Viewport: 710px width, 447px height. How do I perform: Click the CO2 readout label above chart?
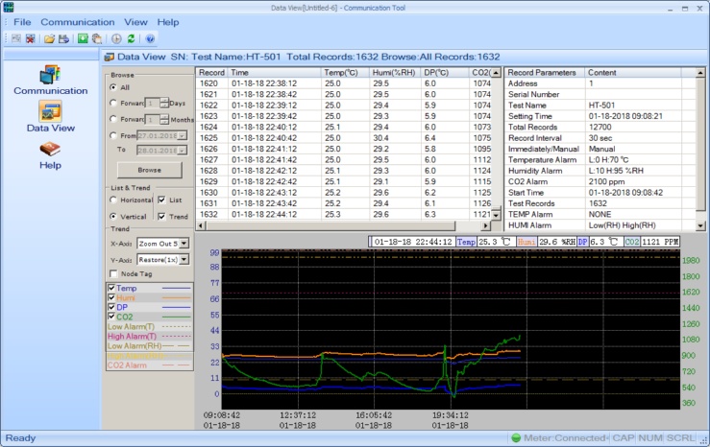point(631,242)
